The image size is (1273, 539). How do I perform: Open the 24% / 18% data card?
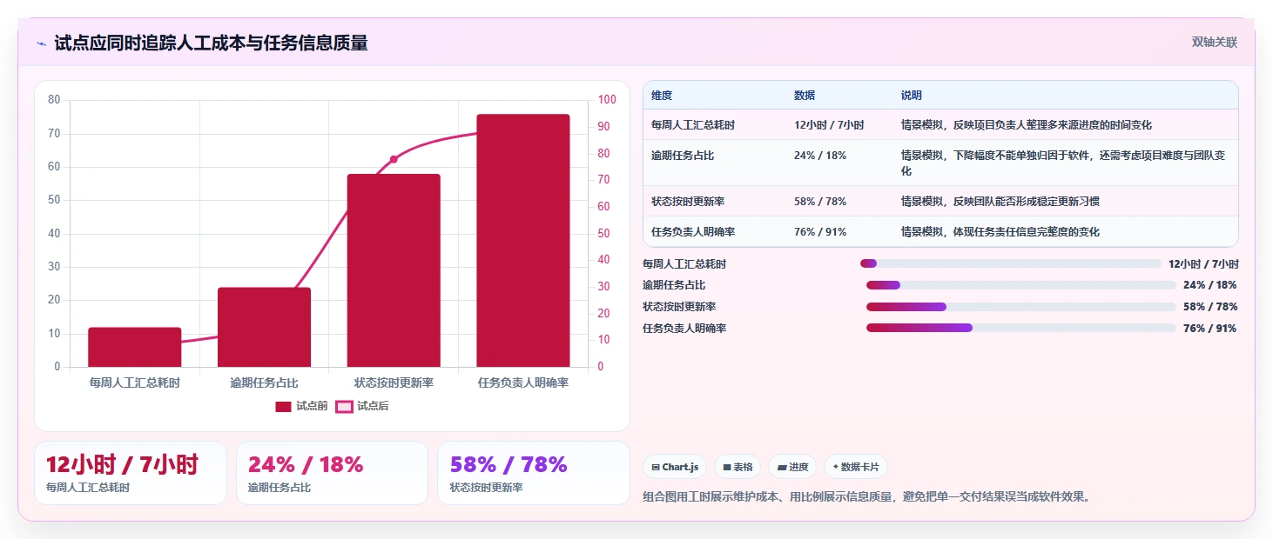click(332, 473)
